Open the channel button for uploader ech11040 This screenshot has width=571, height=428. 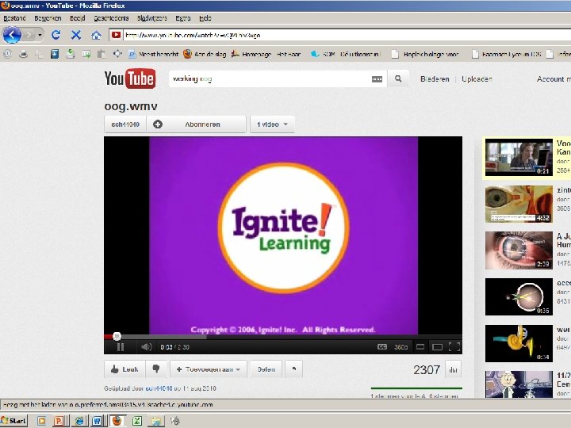click(125, 124)
